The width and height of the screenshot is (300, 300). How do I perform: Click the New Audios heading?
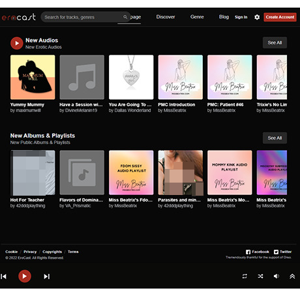coord(42,40)
